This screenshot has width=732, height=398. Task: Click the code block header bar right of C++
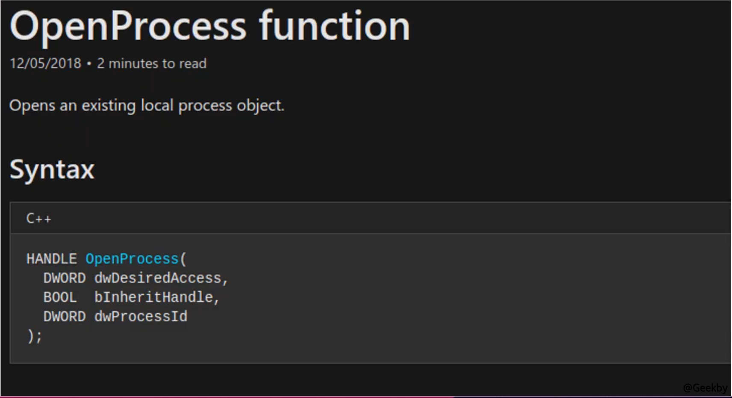click(x=385, y=219)
